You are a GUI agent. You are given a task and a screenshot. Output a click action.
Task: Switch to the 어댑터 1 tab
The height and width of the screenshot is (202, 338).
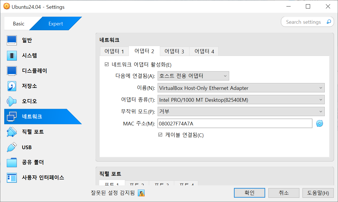[114, 51]
